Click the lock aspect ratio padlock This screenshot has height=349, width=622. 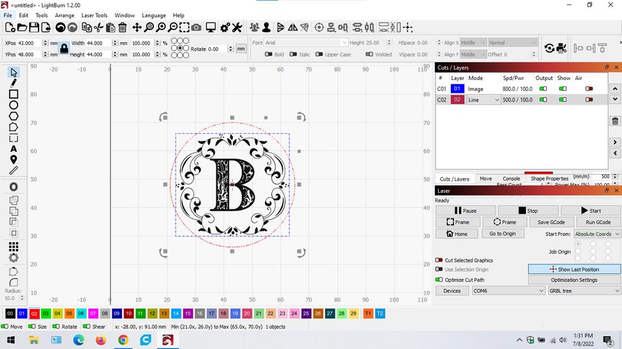pos(64,49)
